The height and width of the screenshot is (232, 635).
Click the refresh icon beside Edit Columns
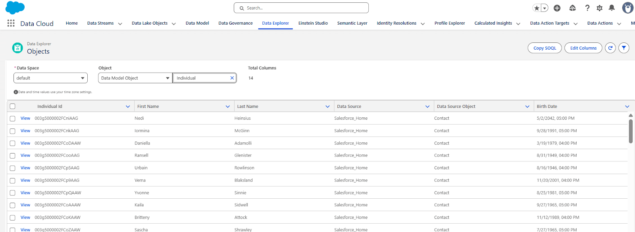tap(610, 48)
